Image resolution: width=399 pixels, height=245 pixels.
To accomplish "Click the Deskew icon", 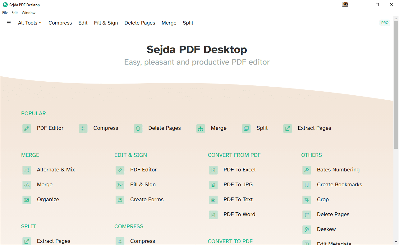I will tap(307, 229).
